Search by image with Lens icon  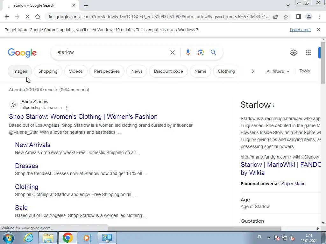click(201, 52)
